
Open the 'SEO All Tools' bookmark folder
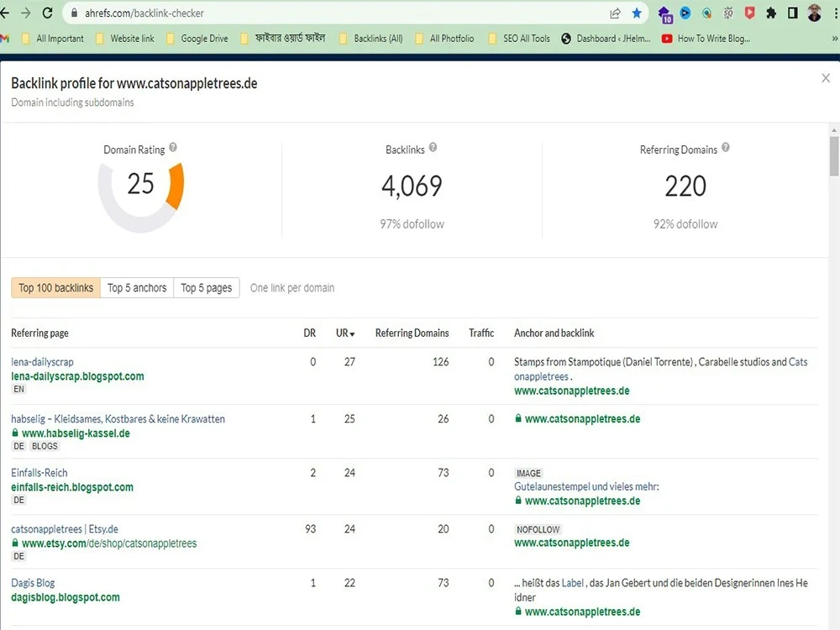click(519, 39)
